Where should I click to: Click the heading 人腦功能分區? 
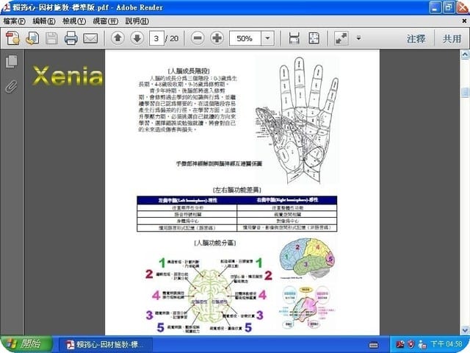click(x=215, y=243)
